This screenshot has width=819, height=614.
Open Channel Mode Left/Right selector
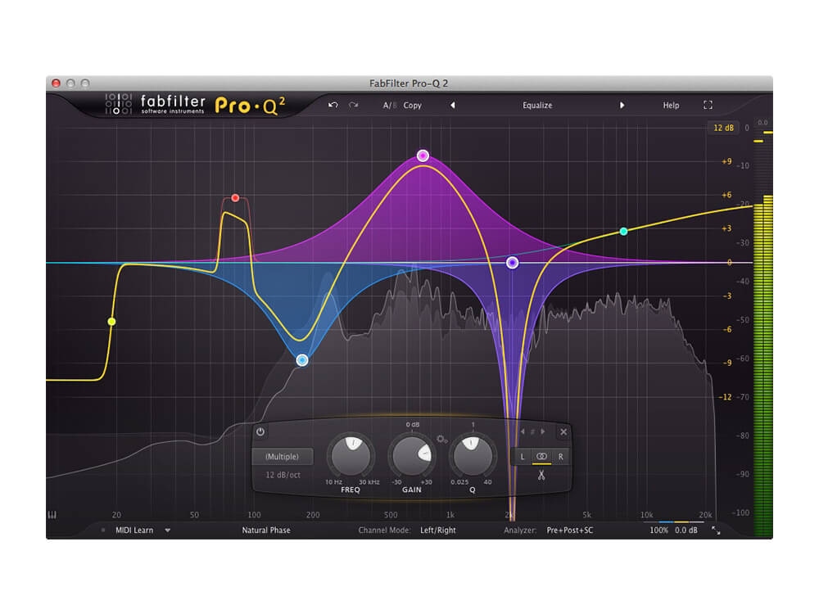pyautogui.click(x=437, y=530)
